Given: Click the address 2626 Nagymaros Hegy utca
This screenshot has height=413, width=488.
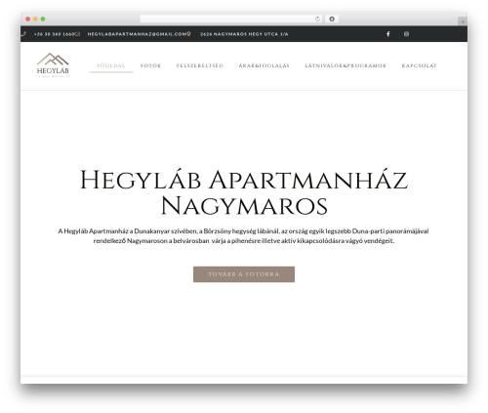Looking at the screenshot, I should click(244, 34).
